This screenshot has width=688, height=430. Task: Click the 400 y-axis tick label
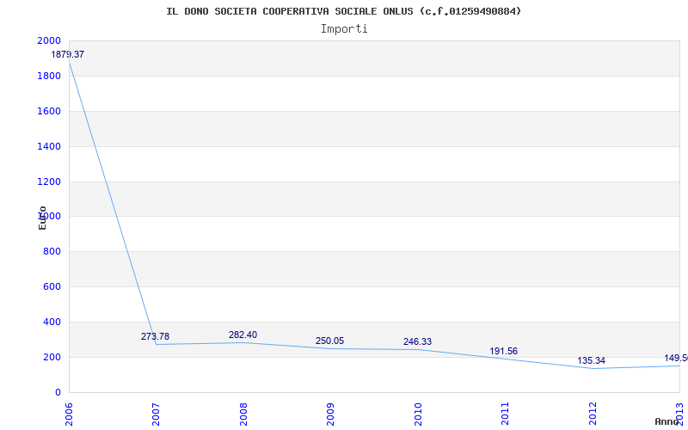(x=52, y=322)
